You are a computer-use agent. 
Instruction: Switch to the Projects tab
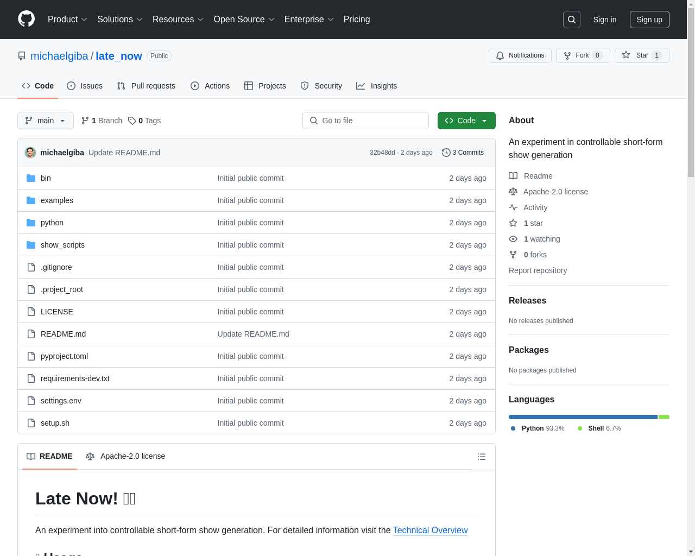click(265, 86)
